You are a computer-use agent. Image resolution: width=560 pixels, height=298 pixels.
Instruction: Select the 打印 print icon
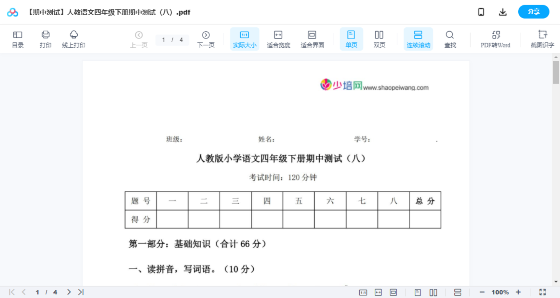pos(45,39)
